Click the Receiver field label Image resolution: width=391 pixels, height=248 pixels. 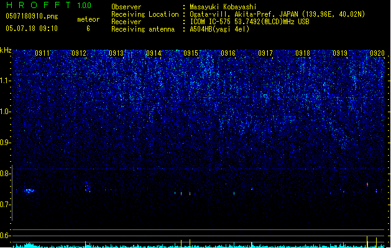pyautogui.click(x=126, y=22)
